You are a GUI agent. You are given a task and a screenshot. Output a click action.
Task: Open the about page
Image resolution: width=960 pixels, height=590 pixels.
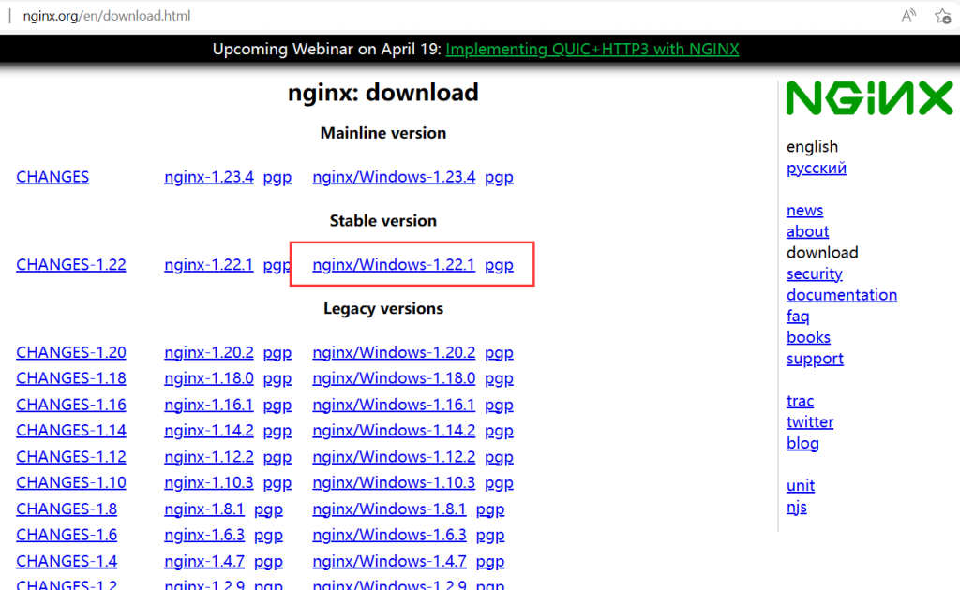click(807, 231)
